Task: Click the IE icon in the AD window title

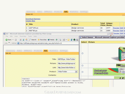Action: (4, 34)
